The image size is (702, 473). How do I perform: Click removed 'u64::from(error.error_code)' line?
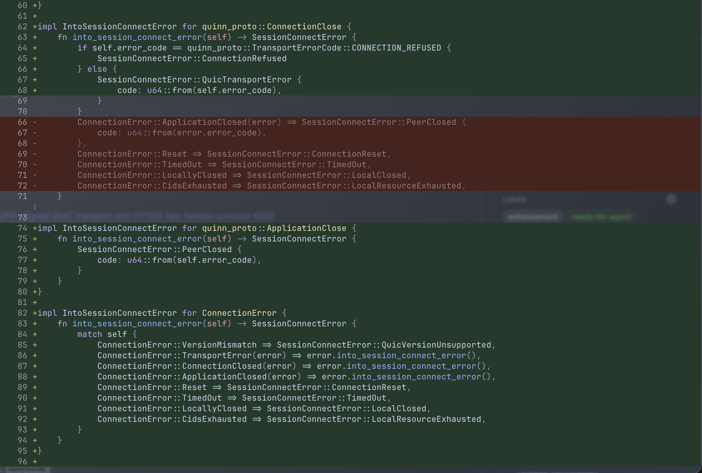click(194, 133)
